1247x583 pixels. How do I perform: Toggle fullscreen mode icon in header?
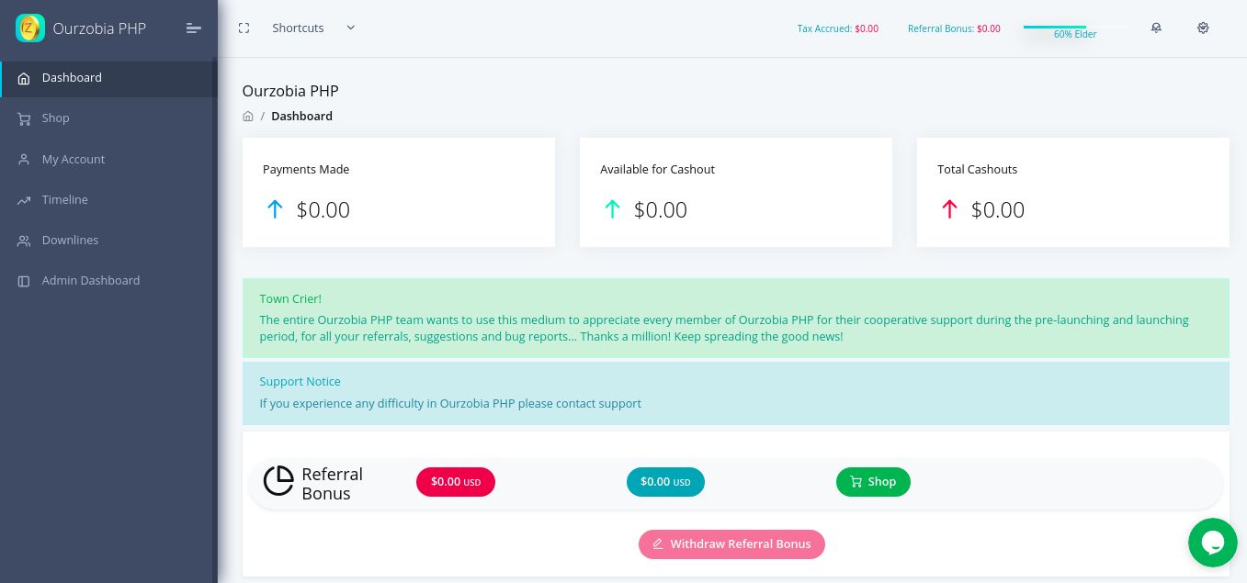click(244, 28)
